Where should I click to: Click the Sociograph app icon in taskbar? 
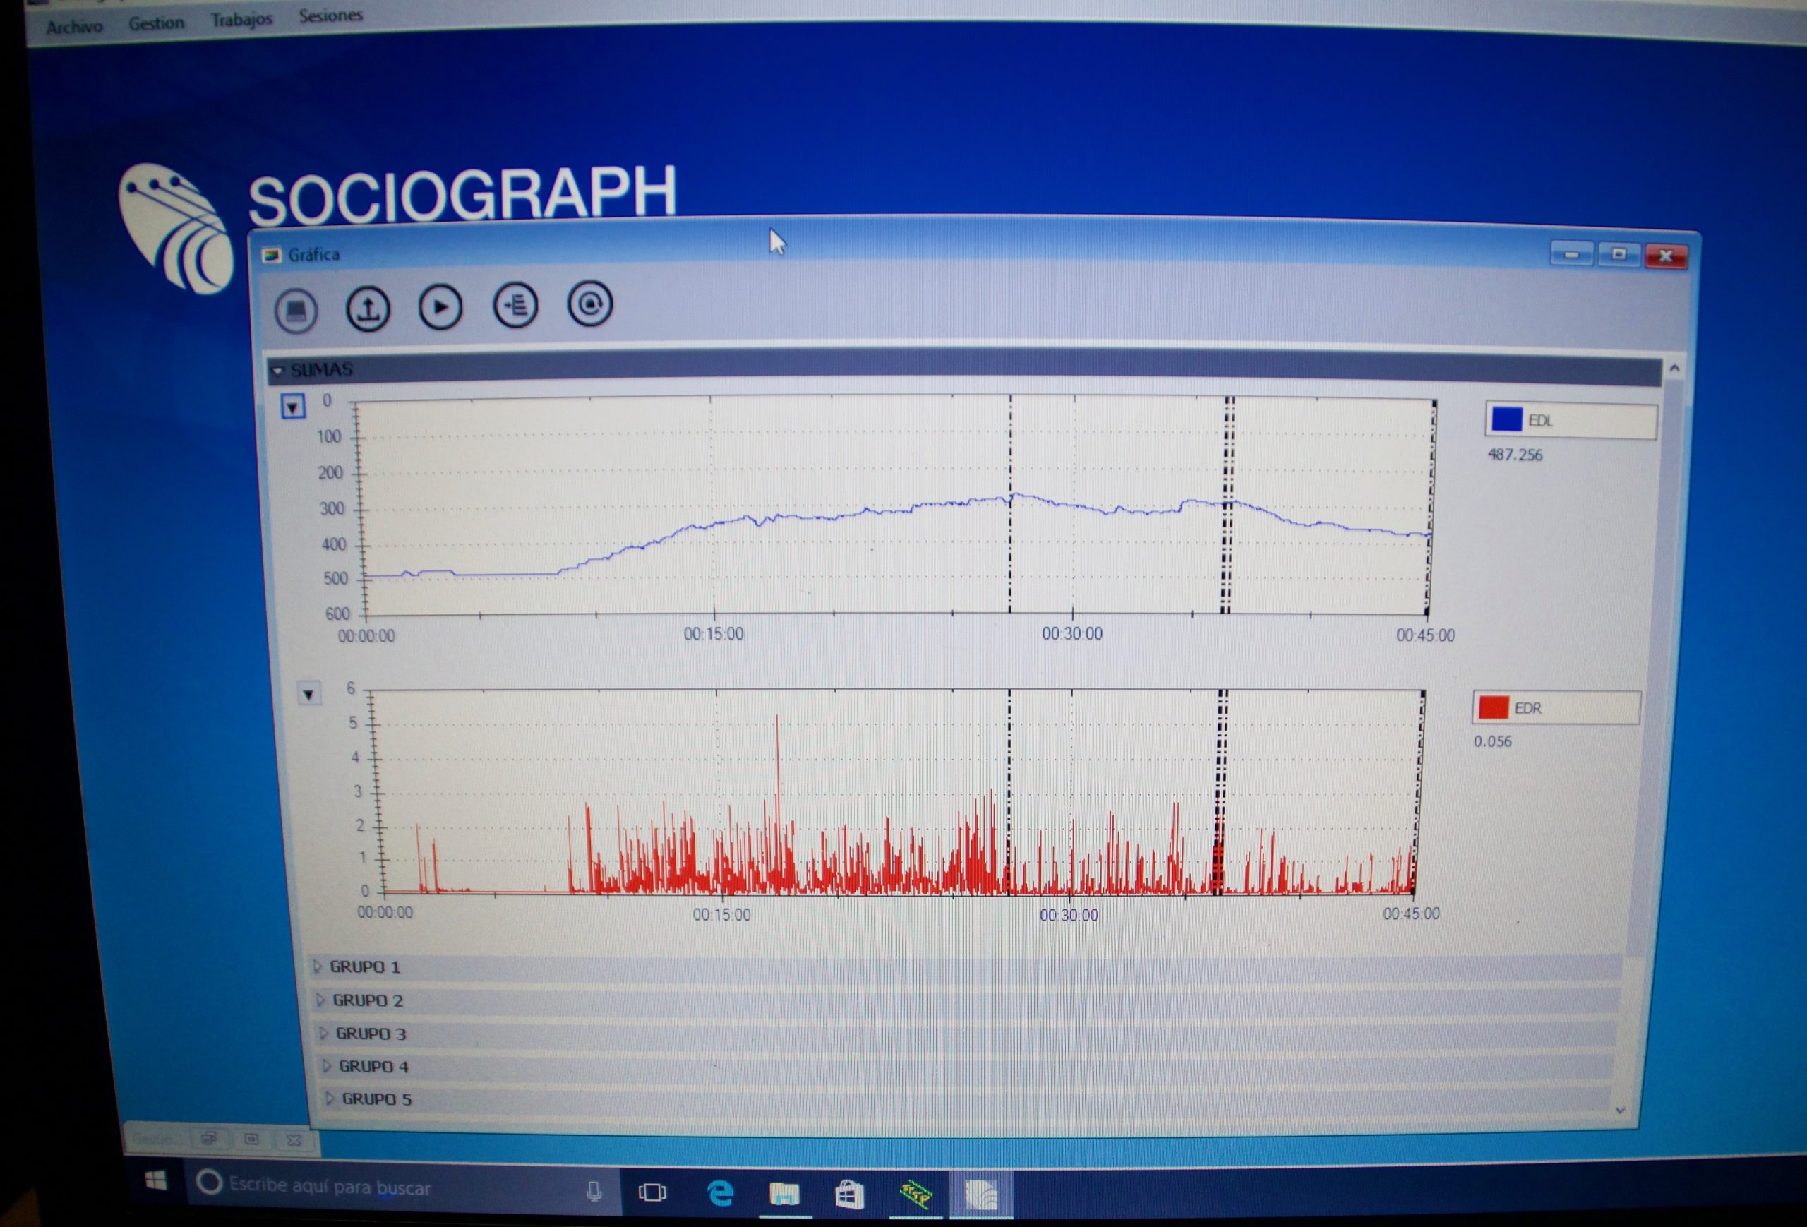[981, 1194]
